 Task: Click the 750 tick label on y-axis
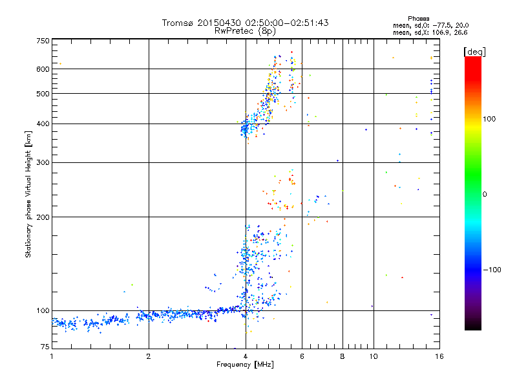pyautogui.click(x=43, y=41)
